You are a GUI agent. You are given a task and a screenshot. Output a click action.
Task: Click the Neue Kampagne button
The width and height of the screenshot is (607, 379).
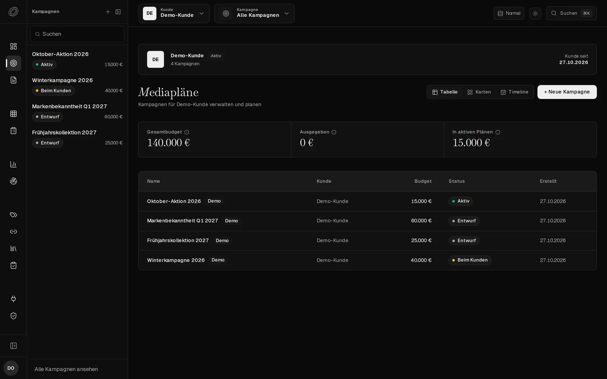coord(567,92)
